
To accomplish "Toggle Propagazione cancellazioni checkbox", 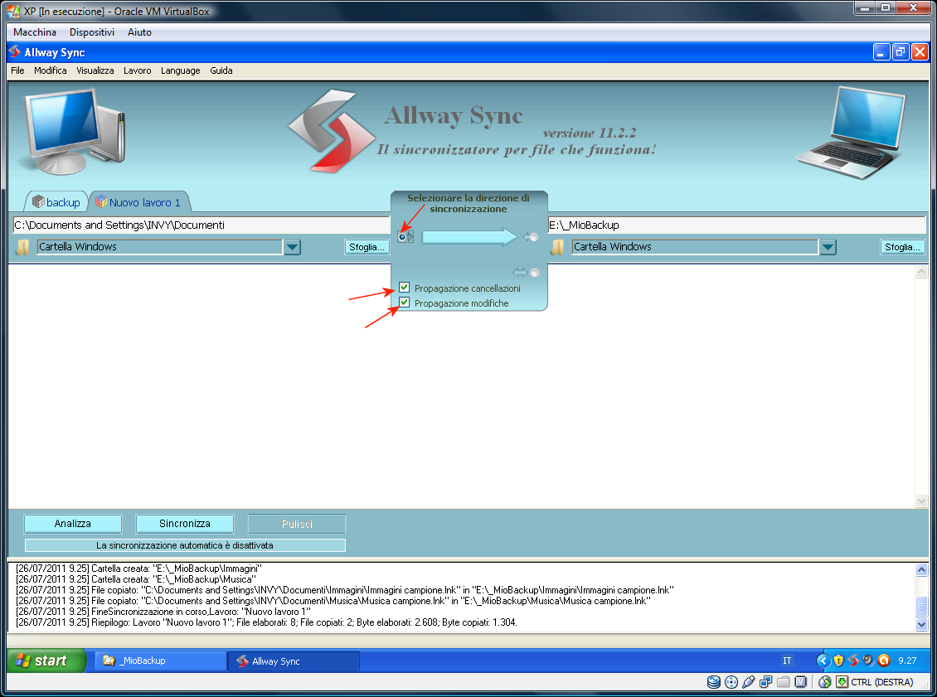I will 405,288.
